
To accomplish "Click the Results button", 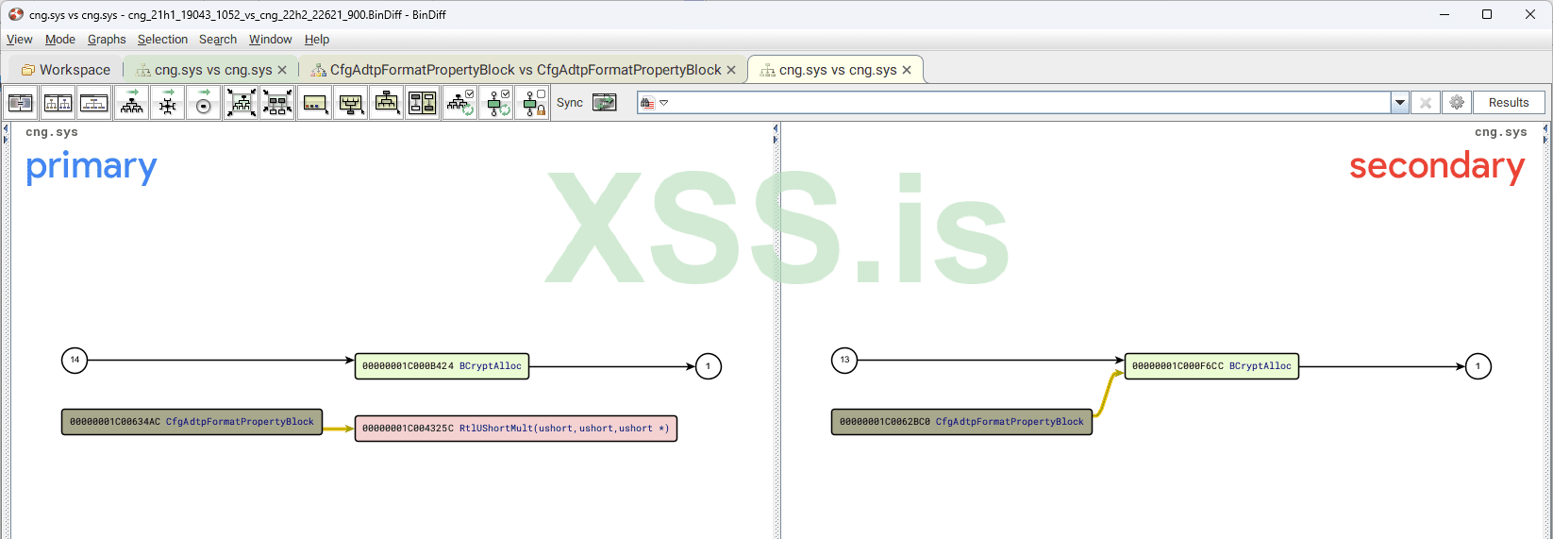I will [1509, 103].
